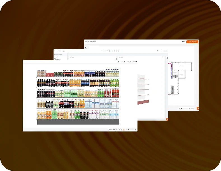
Task: Click the redo arrow in top toolbar
Action: (x=105, y=51)
